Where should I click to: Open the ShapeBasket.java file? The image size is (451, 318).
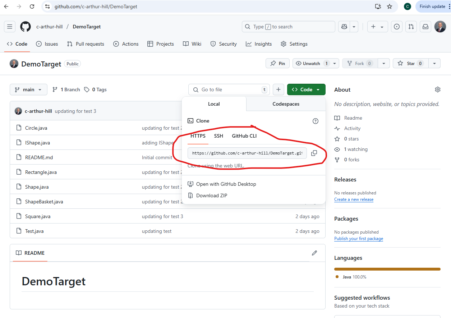[x=44, y=202]
